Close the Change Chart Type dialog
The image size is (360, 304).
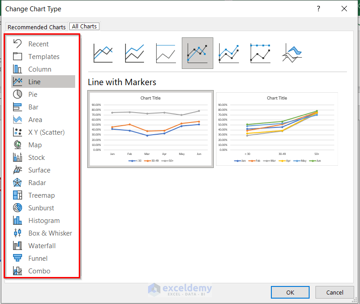coord(344,9)
